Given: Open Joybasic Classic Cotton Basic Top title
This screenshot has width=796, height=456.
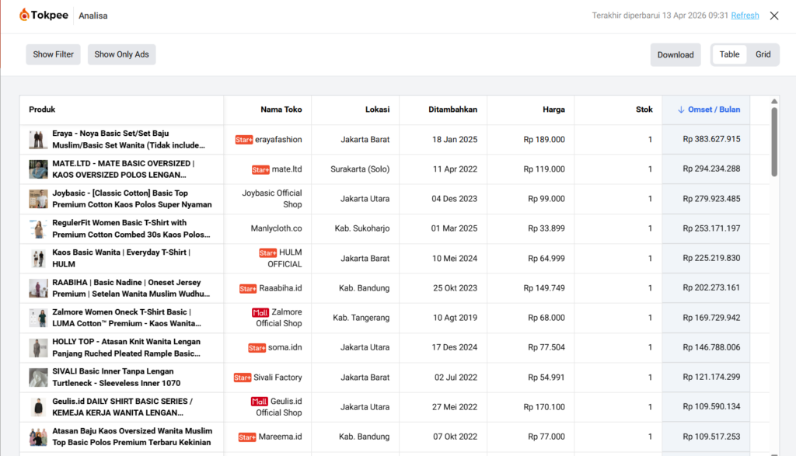Looking at the screenshot, I should [x=132, y=199].
